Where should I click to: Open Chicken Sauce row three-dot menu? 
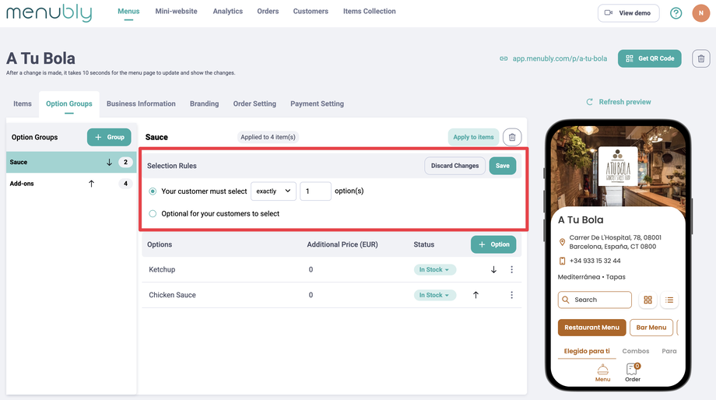(511, 295)
